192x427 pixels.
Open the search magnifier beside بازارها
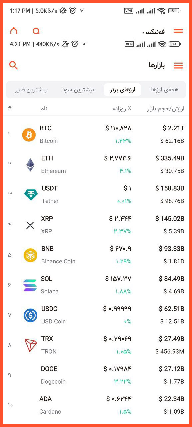pyautogui.click(x=13, y=65)
